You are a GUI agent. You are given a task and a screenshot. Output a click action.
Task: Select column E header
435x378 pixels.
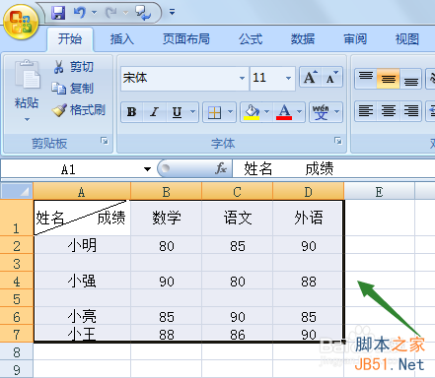coord(379,192)
